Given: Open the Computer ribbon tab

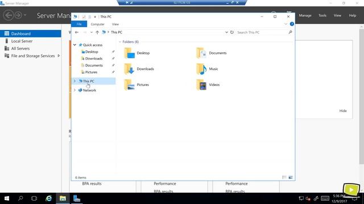Looking at the screenshot, I should pyautogui.click(x=97, y=24).
